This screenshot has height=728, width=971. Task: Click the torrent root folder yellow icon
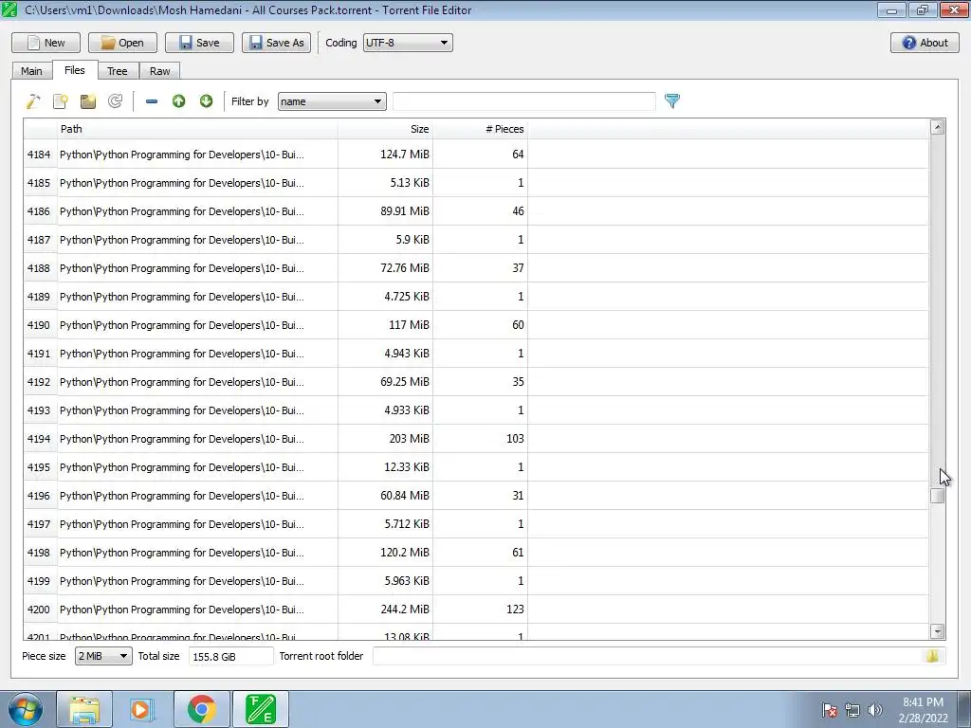coord(933,656)
